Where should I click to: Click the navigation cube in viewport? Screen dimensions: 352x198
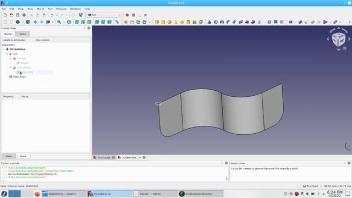click(339, 40)
